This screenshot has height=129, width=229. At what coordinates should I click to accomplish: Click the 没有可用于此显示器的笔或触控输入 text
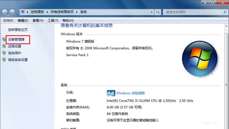click(133, 120)
